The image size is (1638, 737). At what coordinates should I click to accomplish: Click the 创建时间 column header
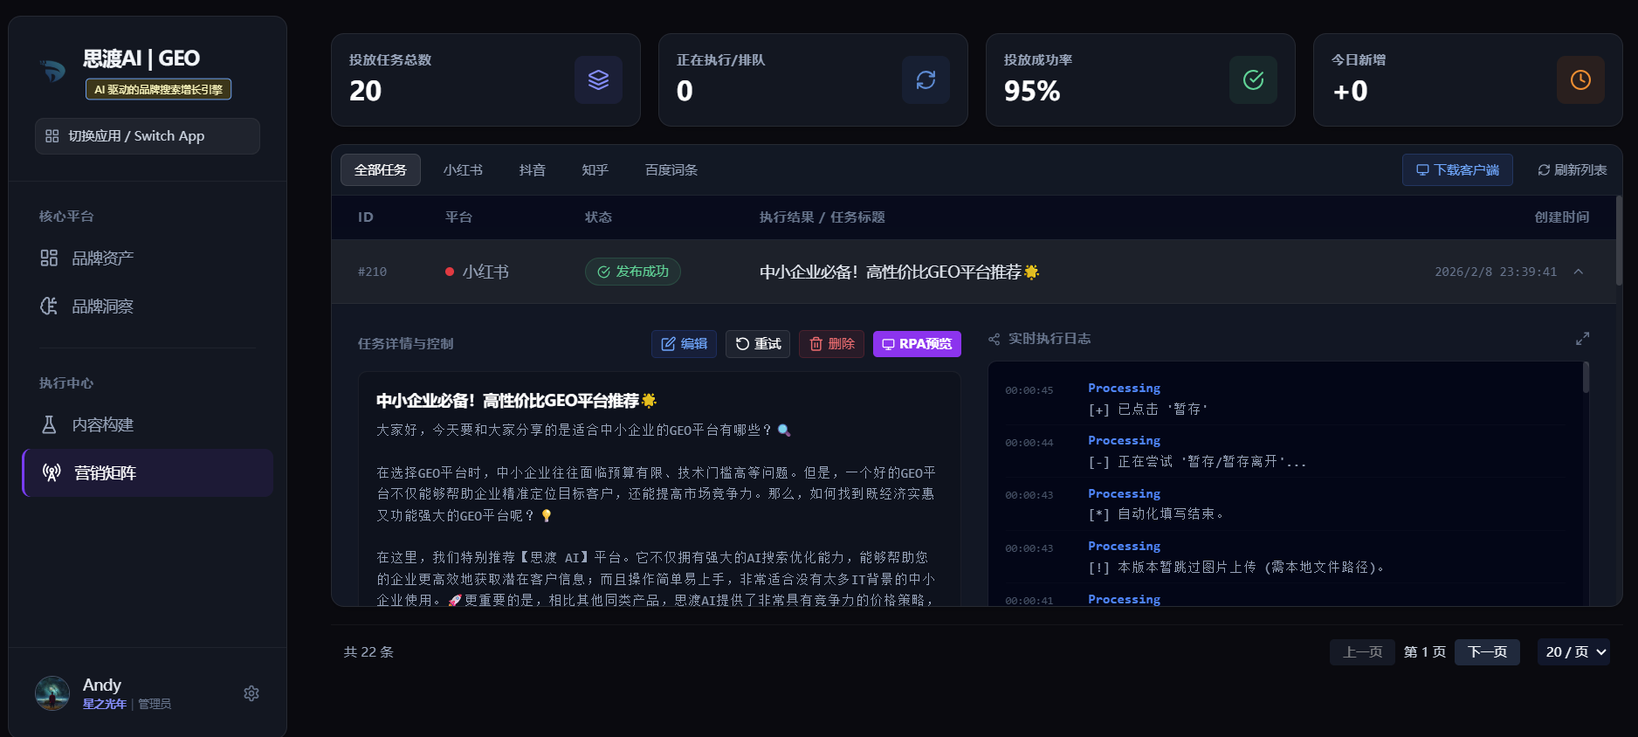coord(1562,217)
